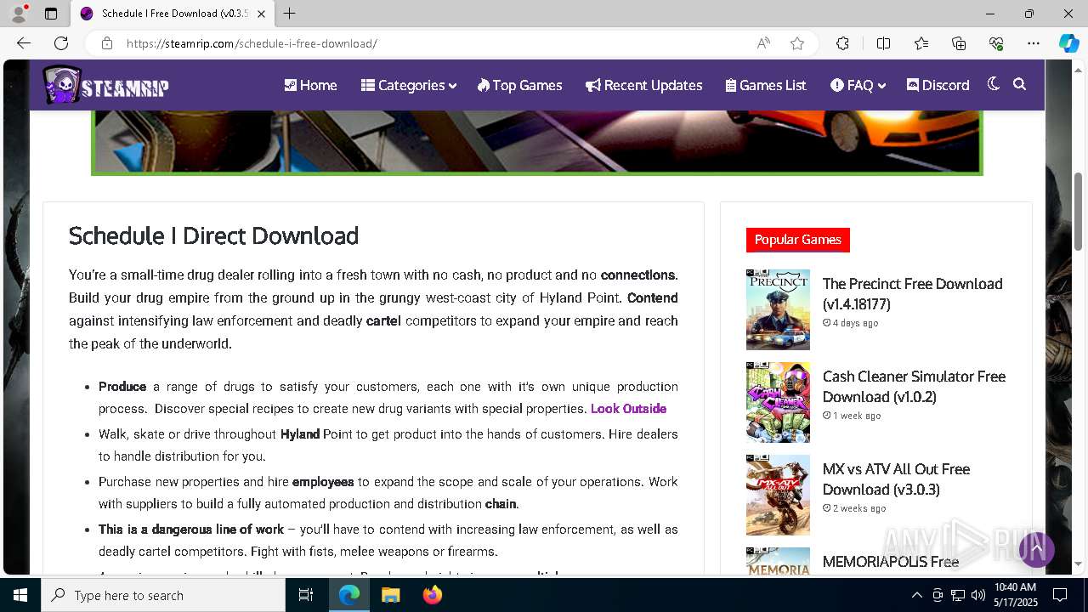Follow the Look Outside link

pos(628,409)
